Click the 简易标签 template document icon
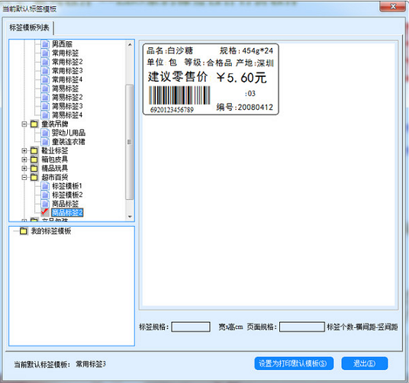The height and width of the screenshot is (383, 409). pyautogui.click(x=45, y=89)
